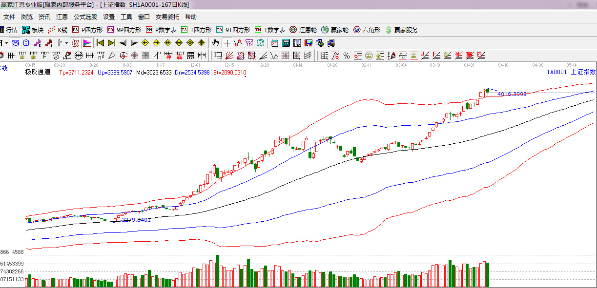Open 赢家服务 with the dollar icon
Image resolution: width=597 pixels, height=288 pixels.
[x=402, y=30]
